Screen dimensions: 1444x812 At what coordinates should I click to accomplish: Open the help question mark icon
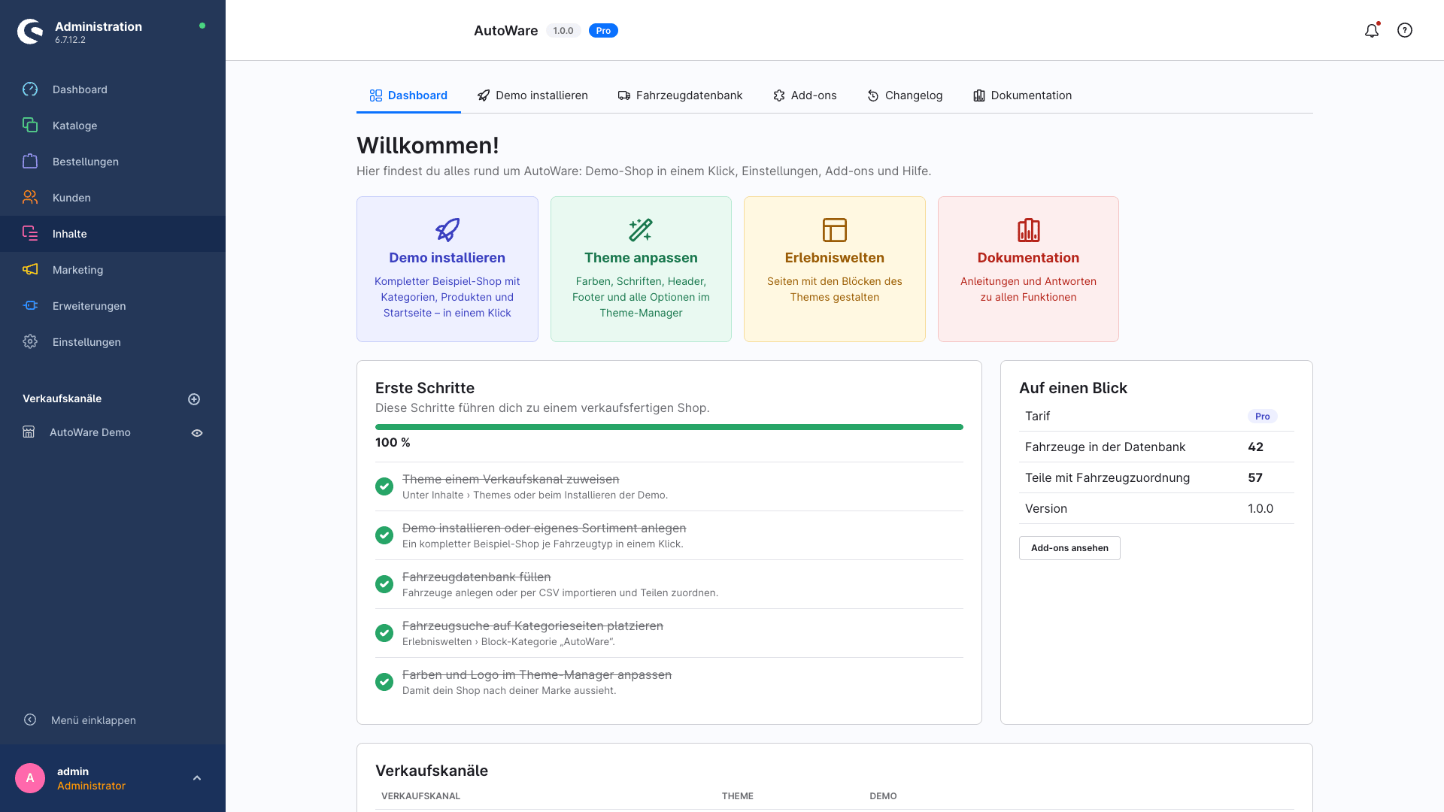[1405, 30]
